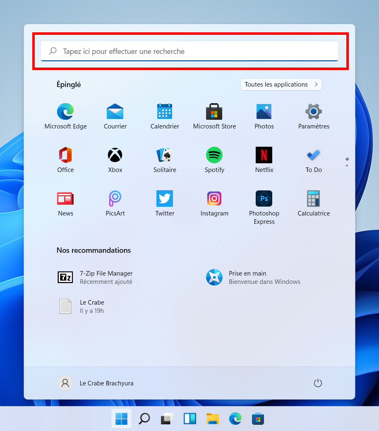This screenshot has height=431, width=379.
Task: Start the Solitaire game
Action: (x=165, y=160)
